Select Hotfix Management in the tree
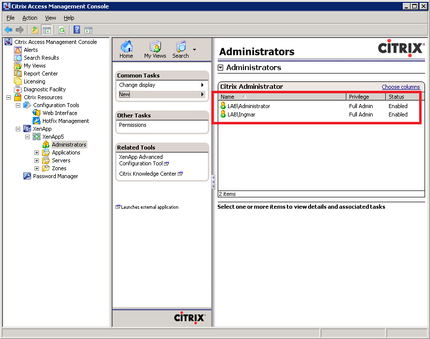The height and width of the screenshot is (339, 430). coord(65,121)
